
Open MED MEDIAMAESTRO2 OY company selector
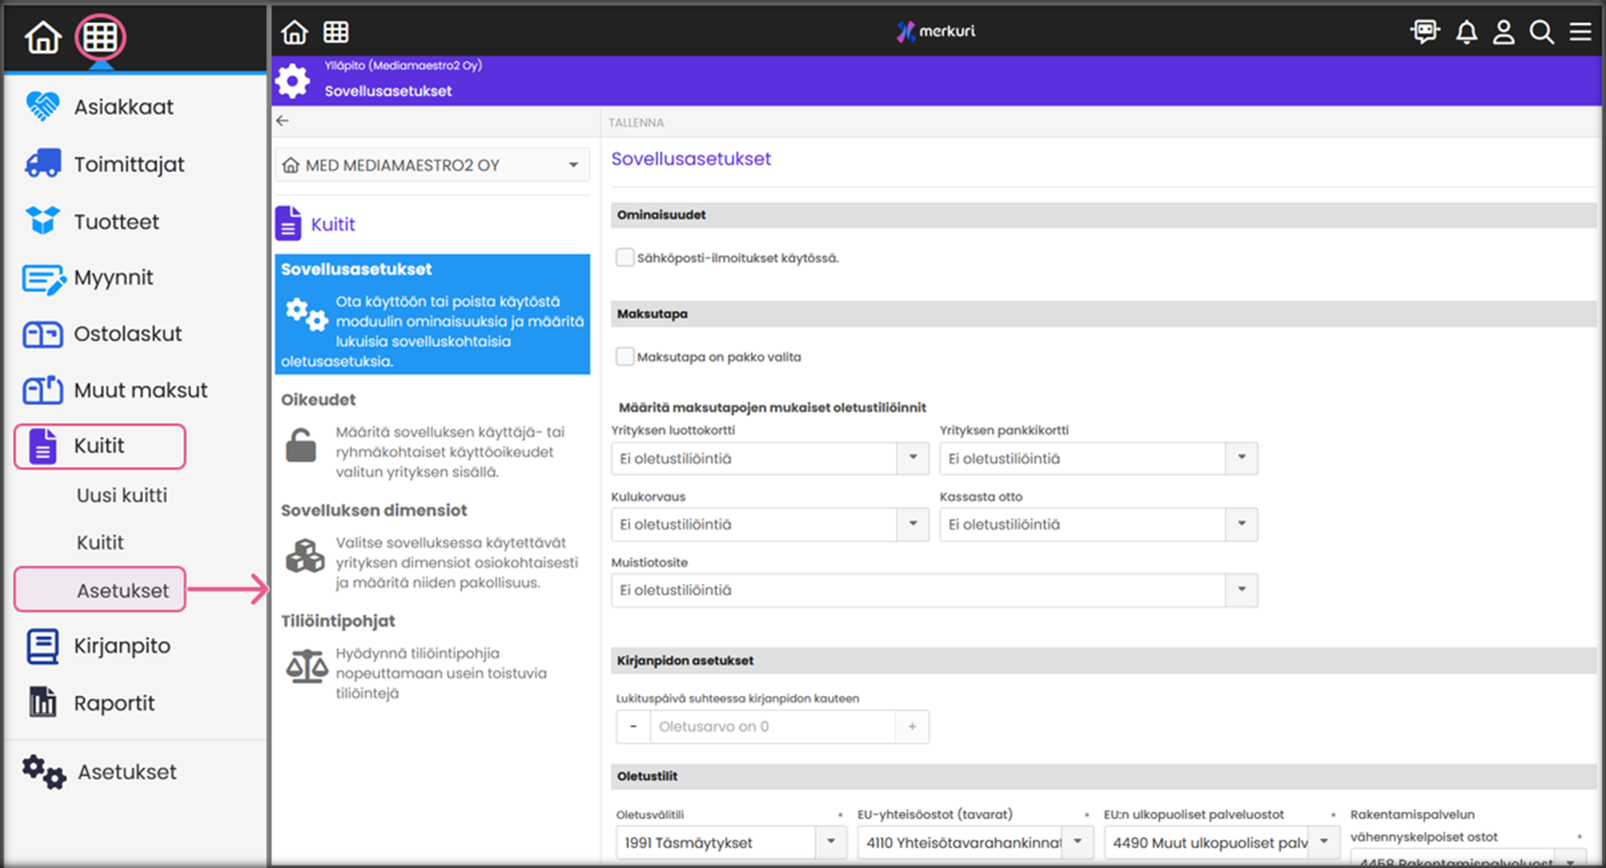[x=432, y=165]
